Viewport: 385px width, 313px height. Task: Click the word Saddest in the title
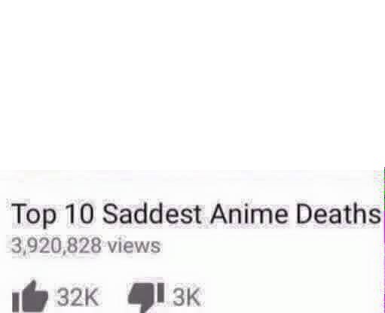(x=151, y=214)
